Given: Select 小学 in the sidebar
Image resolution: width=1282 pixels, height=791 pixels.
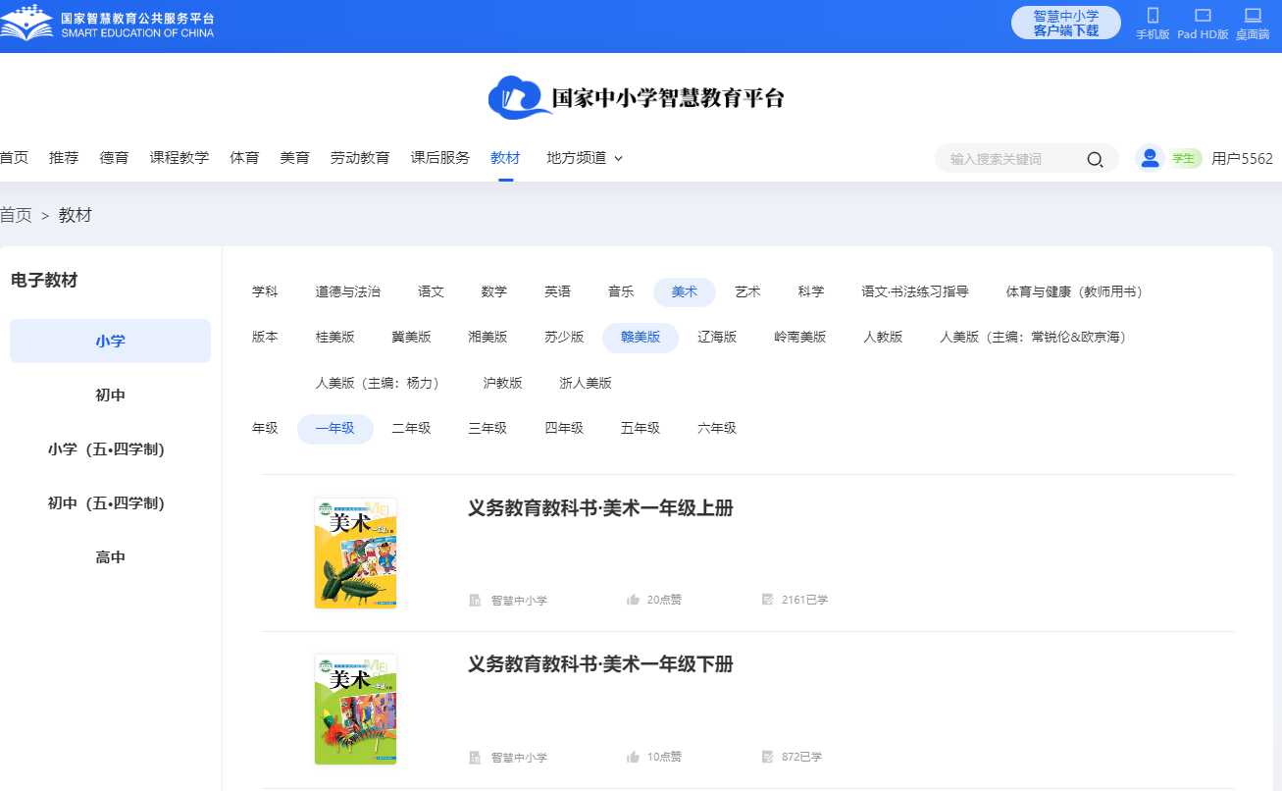Looking at the screenshot, I should coord(110,342).
